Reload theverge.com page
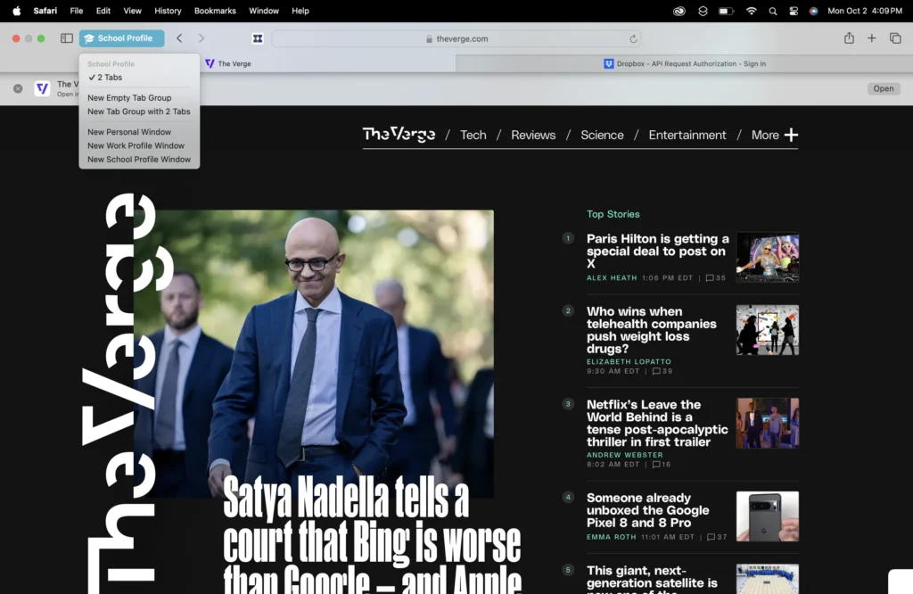Screen dimensions: 913x594 633,39
